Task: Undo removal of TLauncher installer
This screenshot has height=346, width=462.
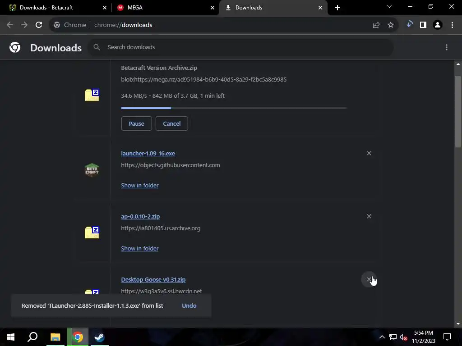Action: (x=189, y=306)
